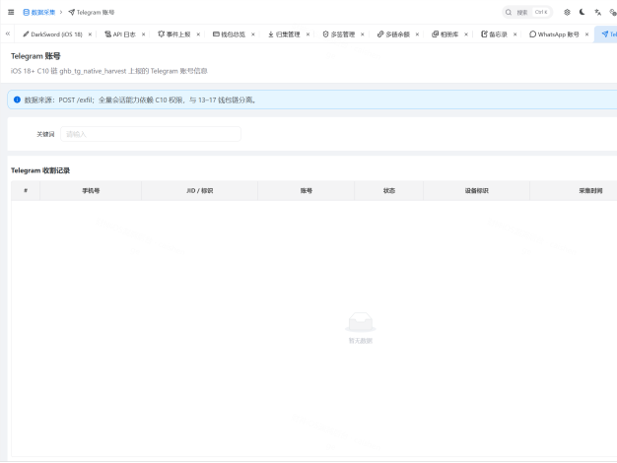Switch to the API 日志 tab
This screenshot has width=617, height=463.
point(120,34)
